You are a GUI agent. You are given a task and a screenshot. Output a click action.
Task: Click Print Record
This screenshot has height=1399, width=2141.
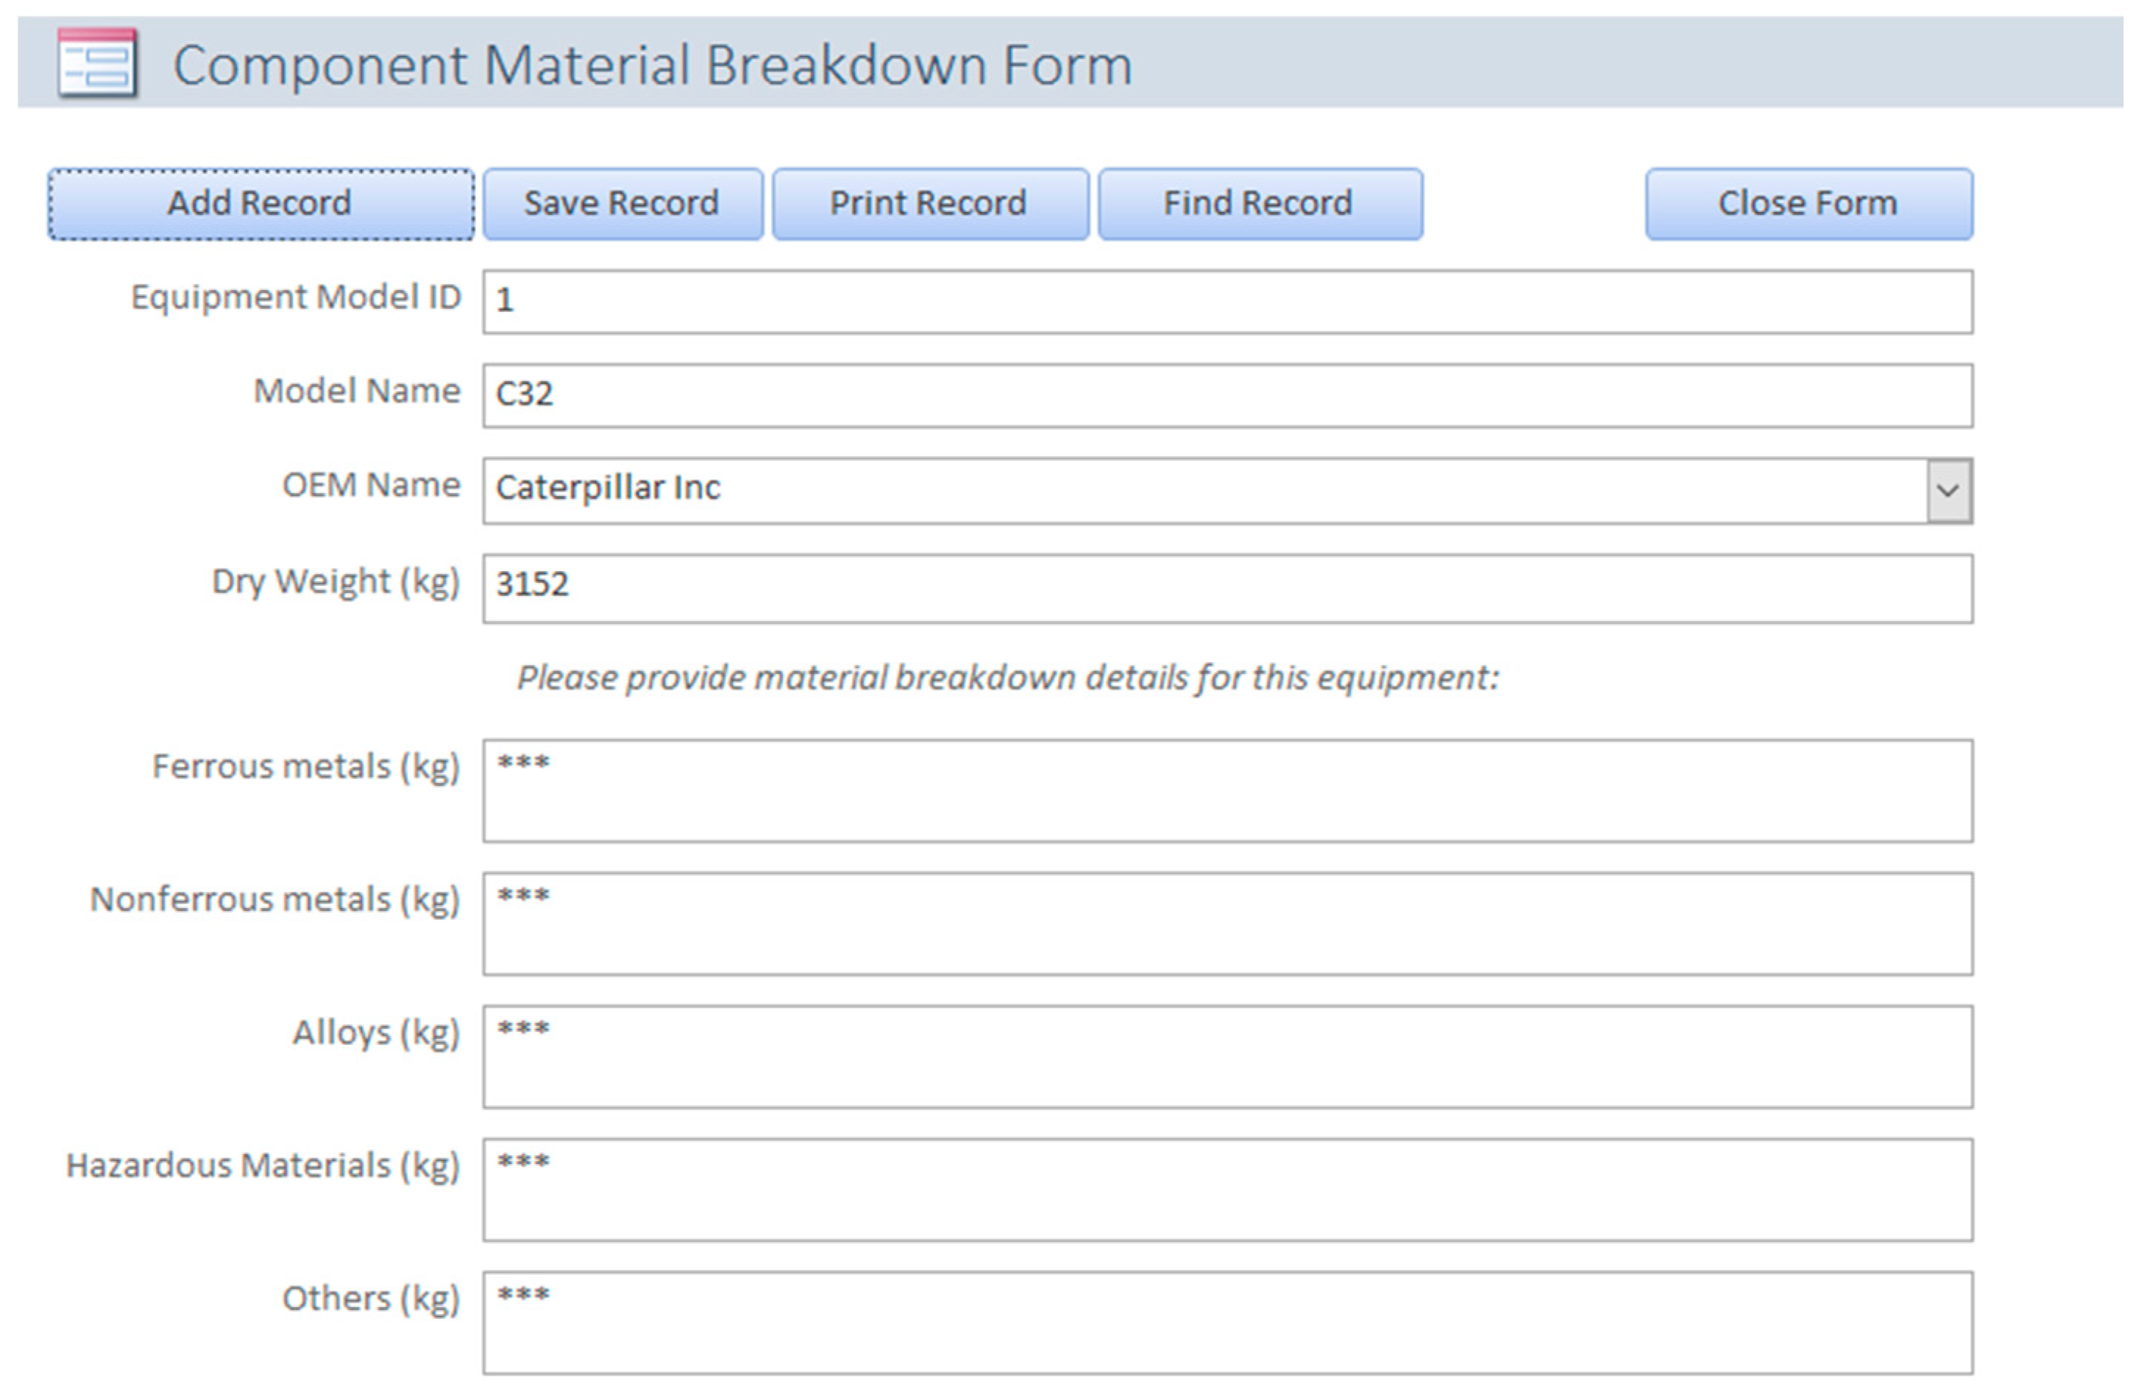click(930, 205)
